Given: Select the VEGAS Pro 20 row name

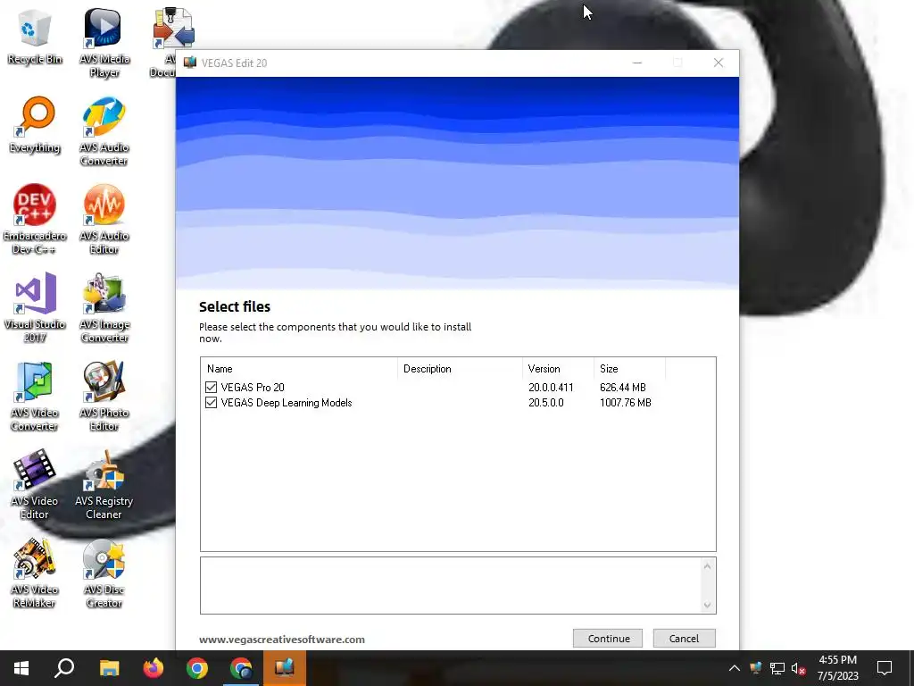Looking at the screenshot, I should (253, 388).
